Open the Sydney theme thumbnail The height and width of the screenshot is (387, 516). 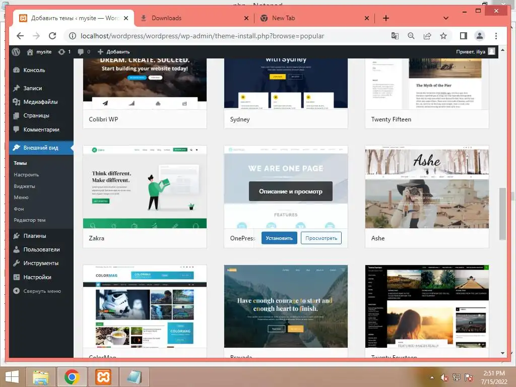pos(286,84)
